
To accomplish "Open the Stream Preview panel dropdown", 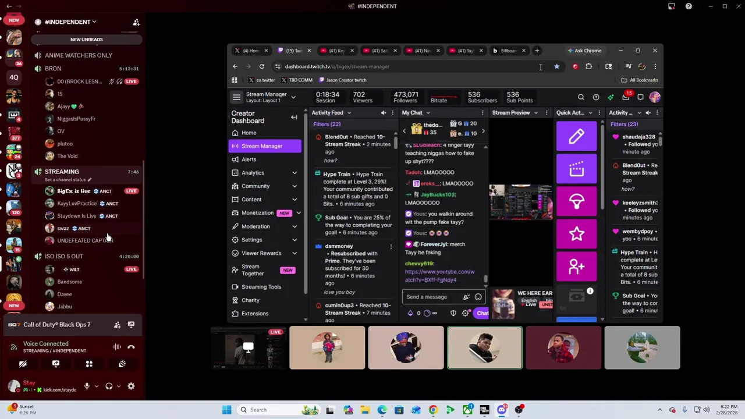I will coord(536,112).
